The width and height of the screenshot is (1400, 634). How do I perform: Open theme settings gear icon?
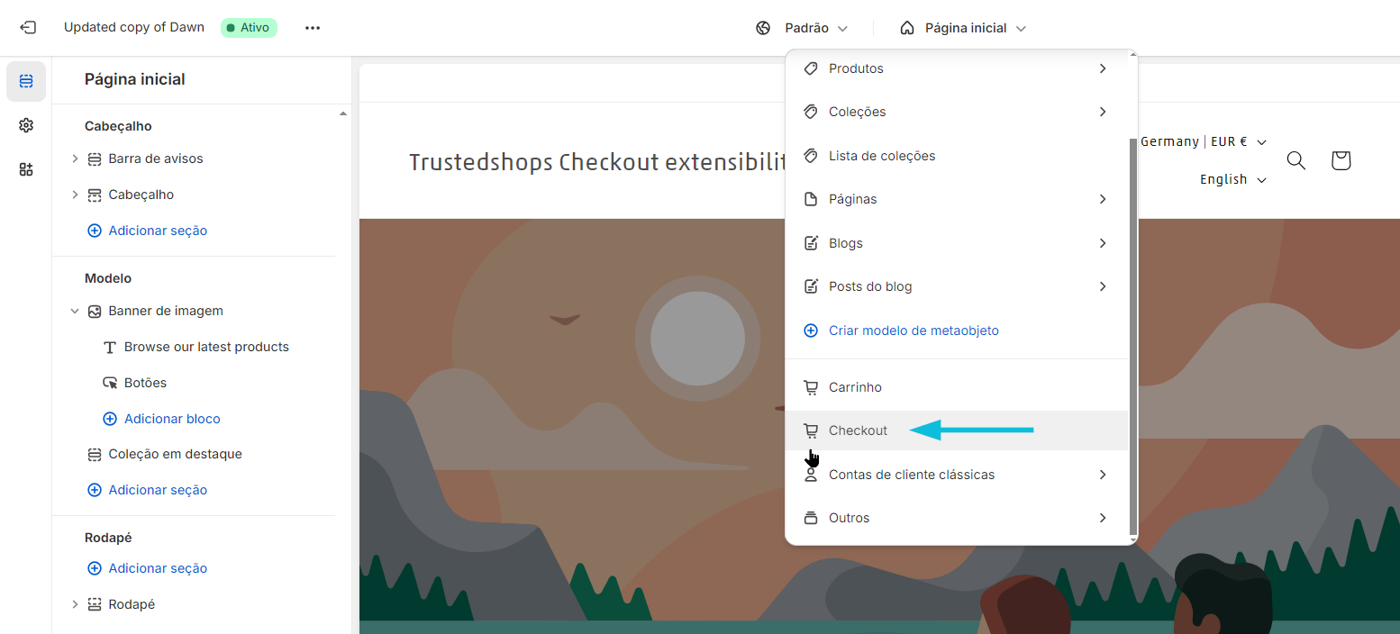(x=26, y=125)
